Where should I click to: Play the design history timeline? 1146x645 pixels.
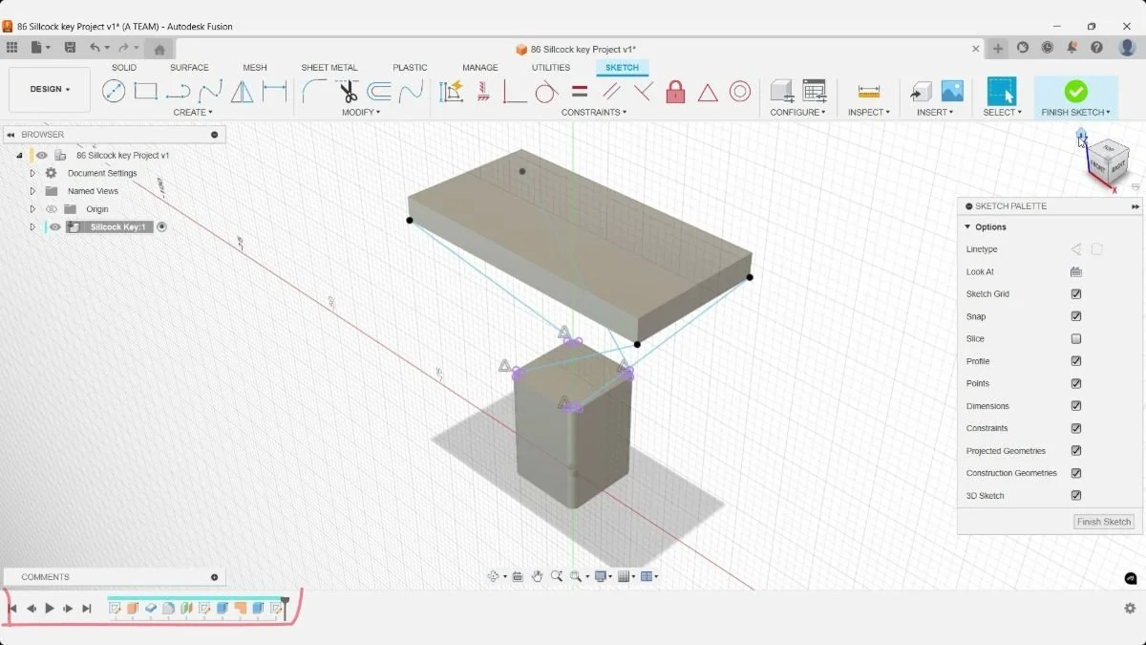click(x=50, y=609)
